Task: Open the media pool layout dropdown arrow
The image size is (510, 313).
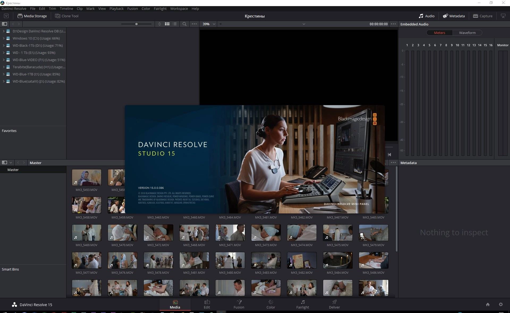Action: (11, 162)
